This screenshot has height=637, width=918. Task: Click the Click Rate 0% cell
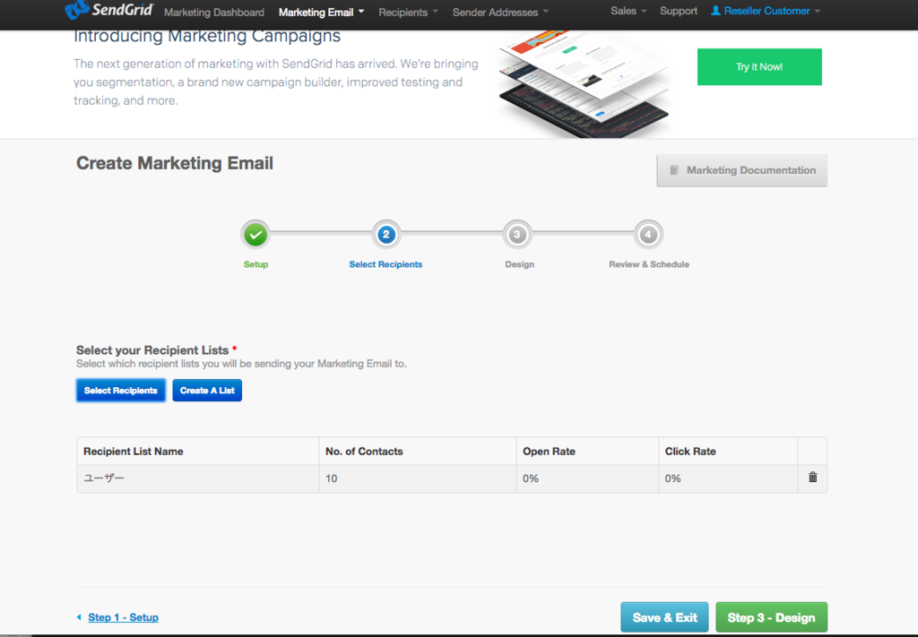coord(728,478)
